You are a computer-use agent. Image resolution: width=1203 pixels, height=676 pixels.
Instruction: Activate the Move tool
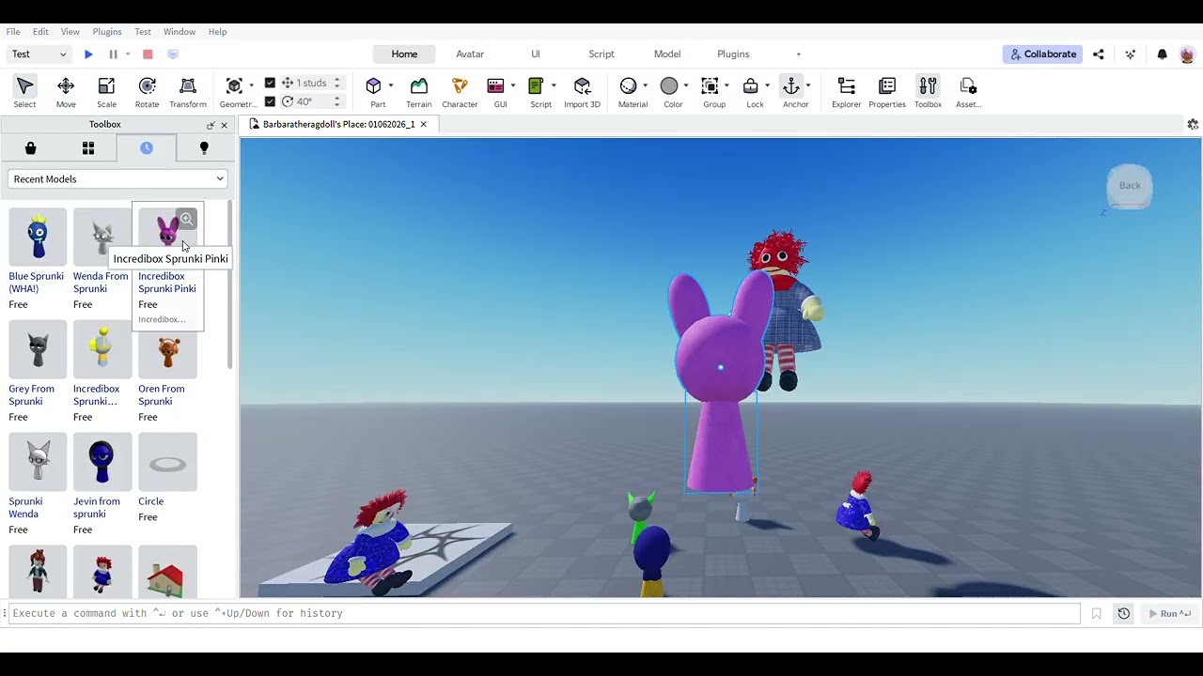pyautogui.click(x=66, y=92)
